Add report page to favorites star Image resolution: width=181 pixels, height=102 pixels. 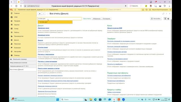pyautogui.click(x=48, y=14)
